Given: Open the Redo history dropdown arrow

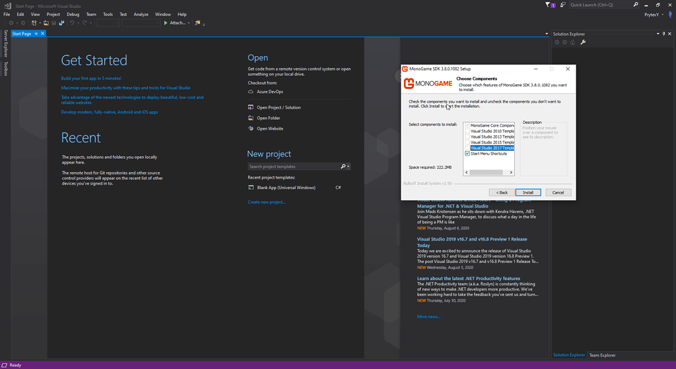Looking at the screenshot, I should point(90,23).
